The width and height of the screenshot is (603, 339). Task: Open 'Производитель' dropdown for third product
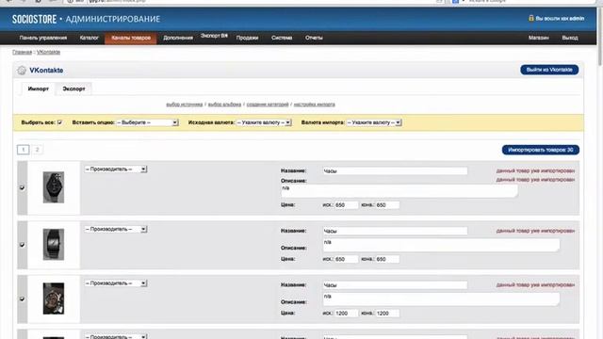pyautogui.click(x=115, y=283)
